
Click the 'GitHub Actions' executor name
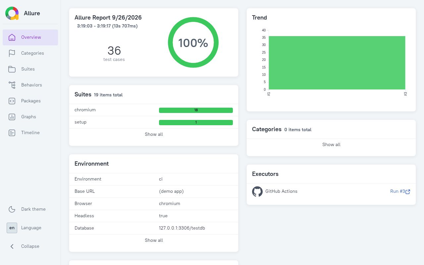(281, 191)
